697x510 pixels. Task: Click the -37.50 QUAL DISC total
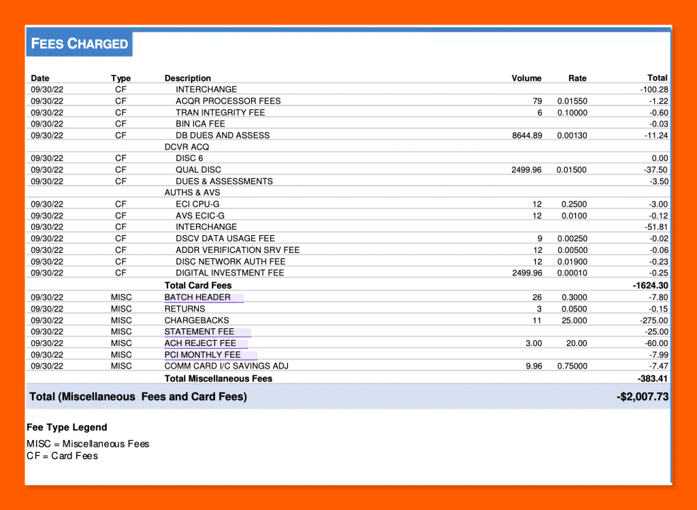tap(655, 170)
